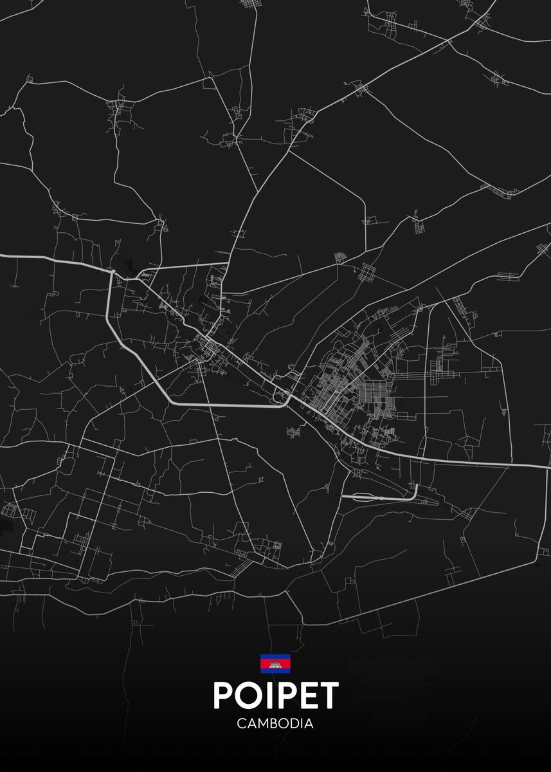
Task: Click the Angkor Wat emblem on the flag
Action: click(275, 664)
